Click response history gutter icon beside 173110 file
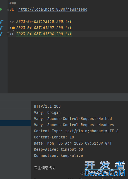This screenshot has width=128, height=179. (x=2, y=22)
